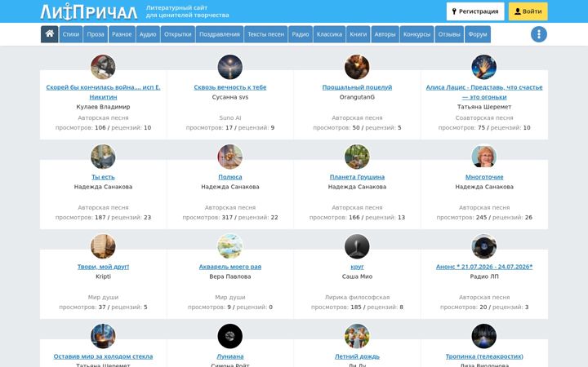Open the 'круг' link
The height and width of the screenshot is (367, 588).
tap(357, 267)
